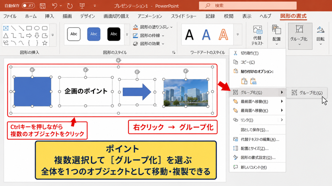This screenshot has height=186, width=332.
Task: Apply the orange outline WordArt style
Action: (x=223, y=34)
